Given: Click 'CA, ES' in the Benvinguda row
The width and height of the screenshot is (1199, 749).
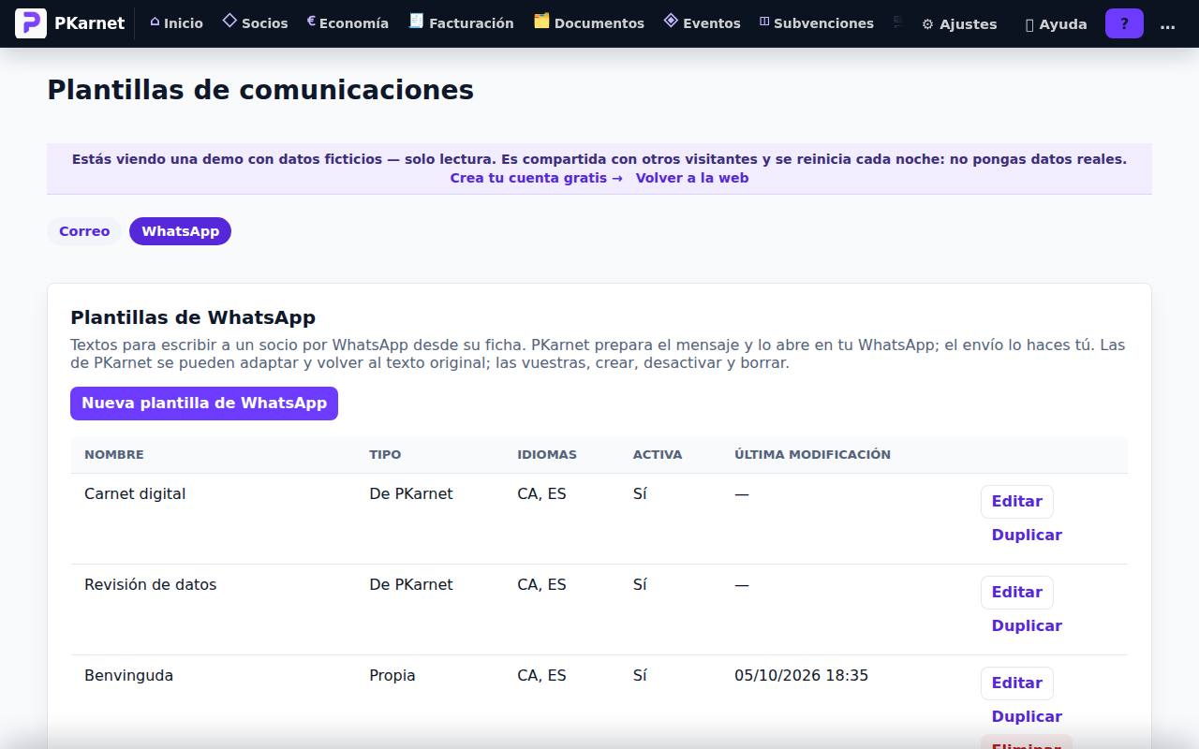Looking at the screenshot, I should 541,675.
